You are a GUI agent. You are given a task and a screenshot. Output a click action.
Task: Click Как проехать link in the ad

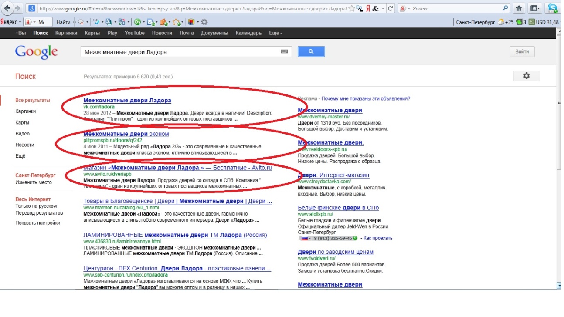click(378, 238)
